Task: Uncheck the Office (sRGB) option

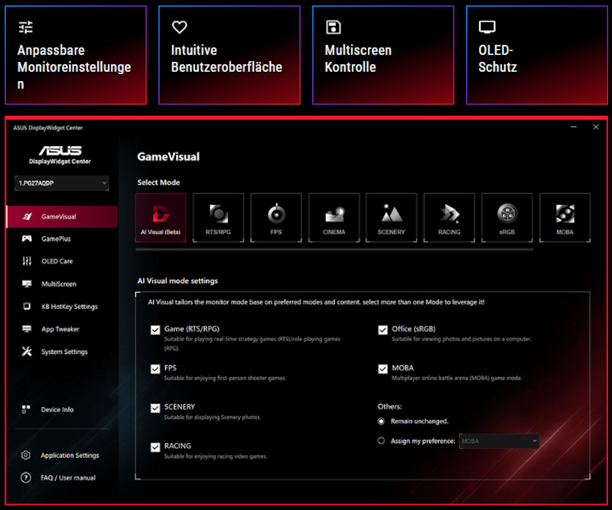Action: coord(383,330)
